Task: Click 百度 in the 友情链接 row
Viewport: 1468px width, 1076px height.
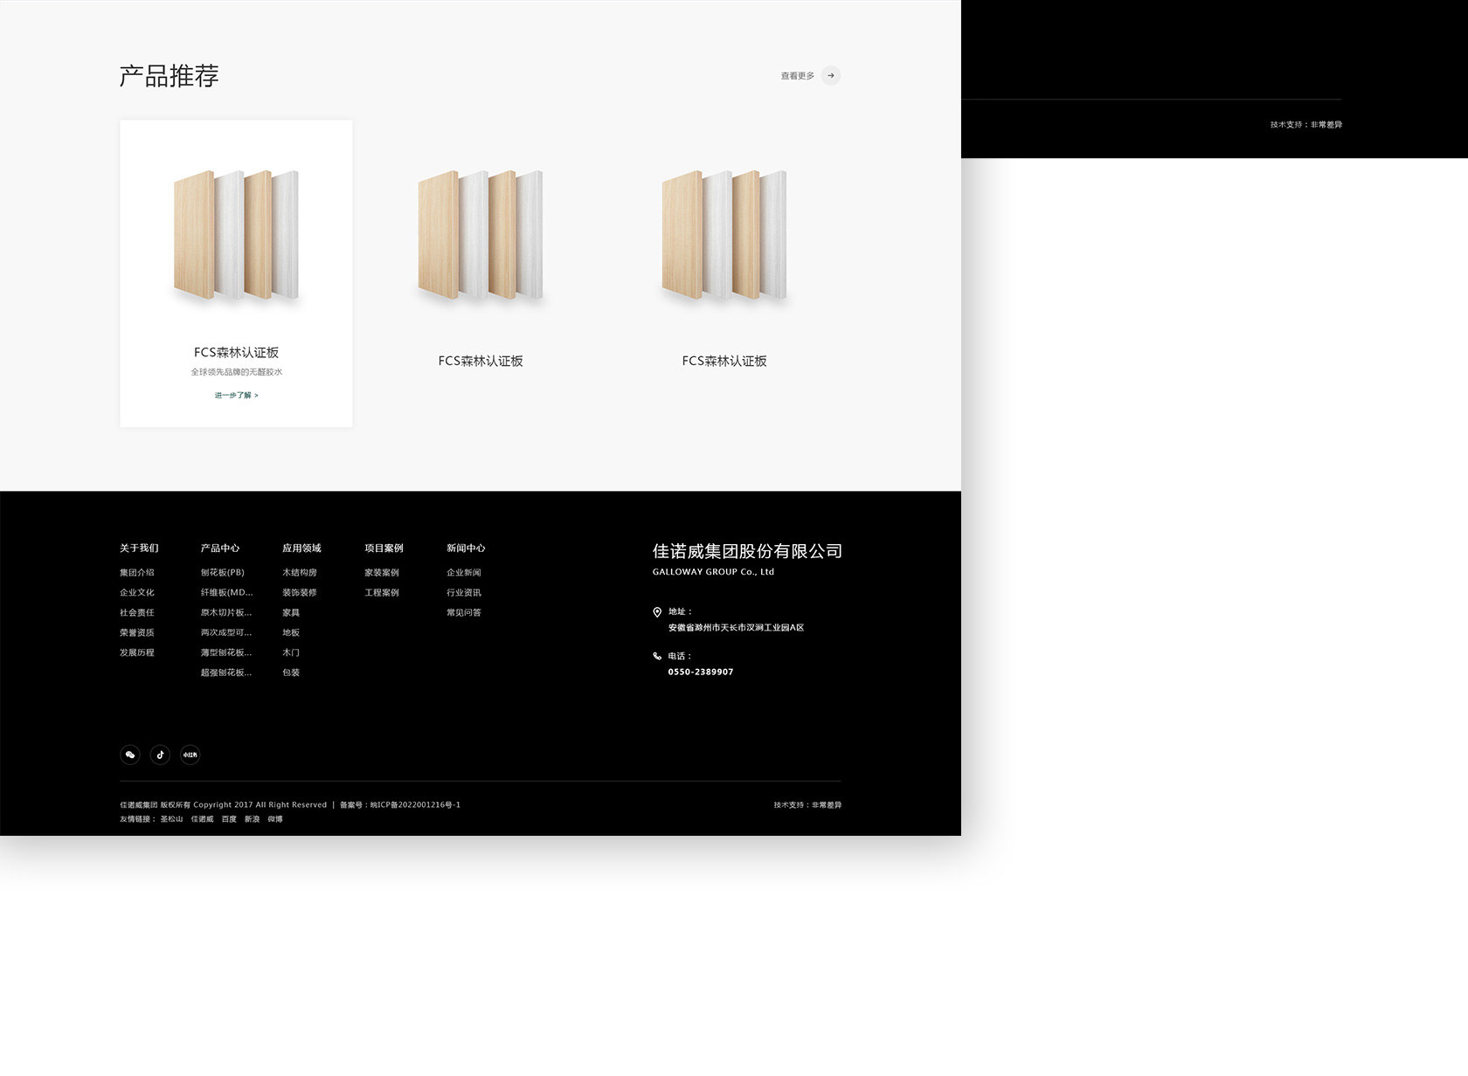Action: [x=229, y=819]
